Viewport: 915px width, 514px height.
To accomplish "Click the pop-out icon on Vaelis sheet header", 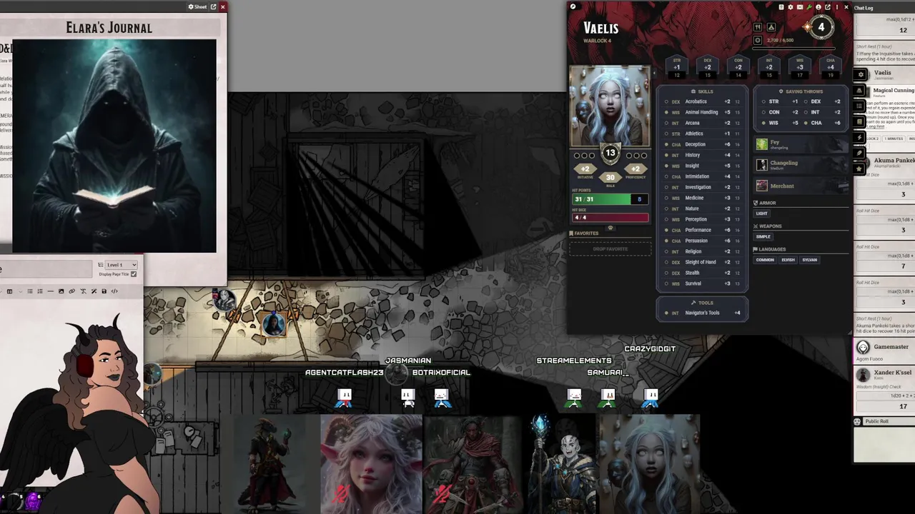I will coord(828,7).
